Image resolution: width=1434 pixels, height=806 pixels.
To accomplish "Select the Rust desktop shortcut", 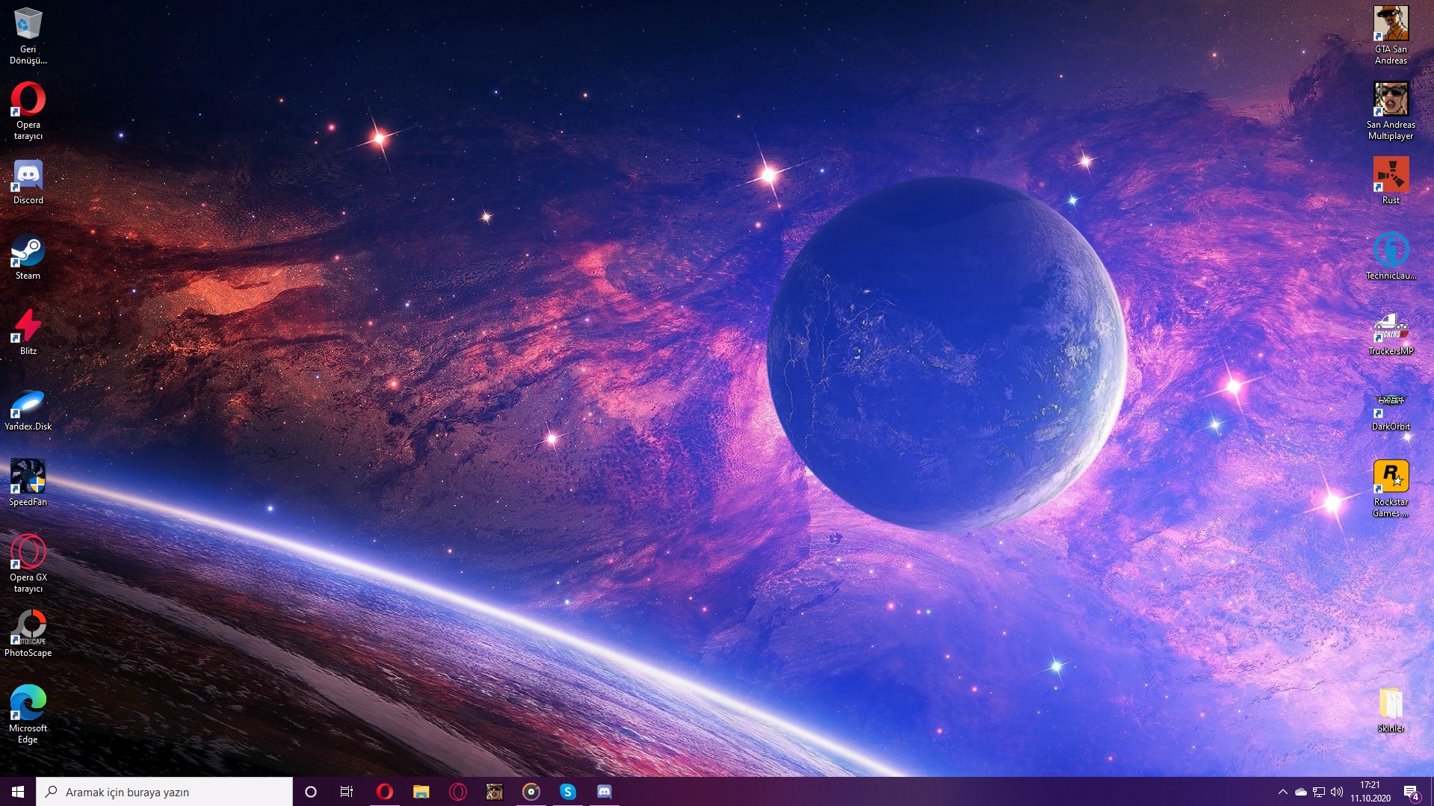I will click(1391, 182).
